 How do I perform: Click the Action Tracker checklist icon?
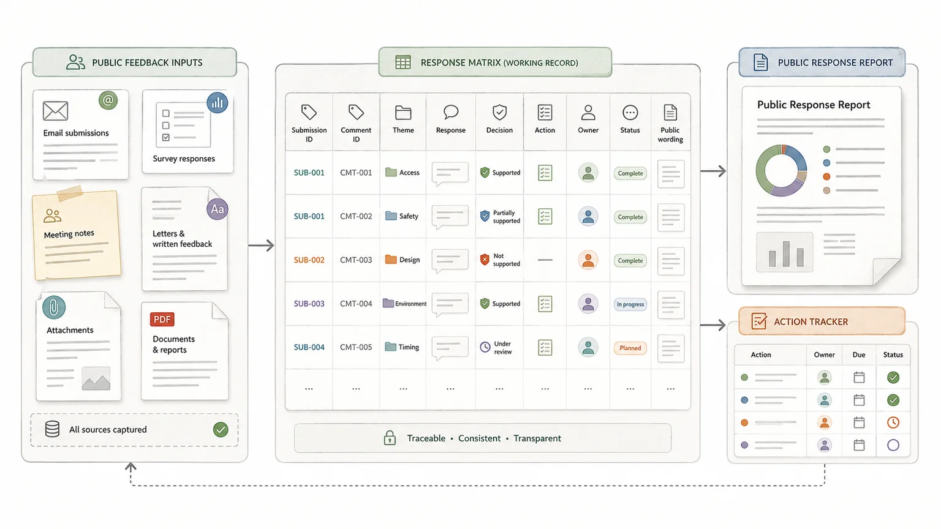(x=759, y=321)
